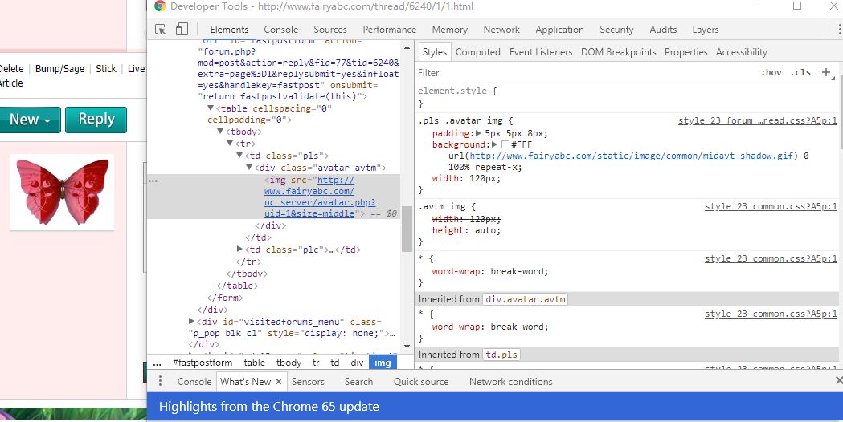
Task: Click ellipsis beside the selected img node
Action: point(153,181)
